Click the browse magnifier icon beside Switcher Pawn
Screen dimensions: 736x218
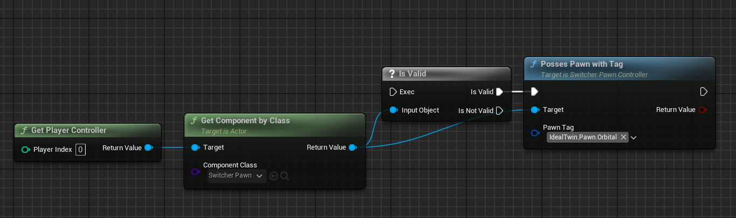pyautogui.click(x=284, y=176)
